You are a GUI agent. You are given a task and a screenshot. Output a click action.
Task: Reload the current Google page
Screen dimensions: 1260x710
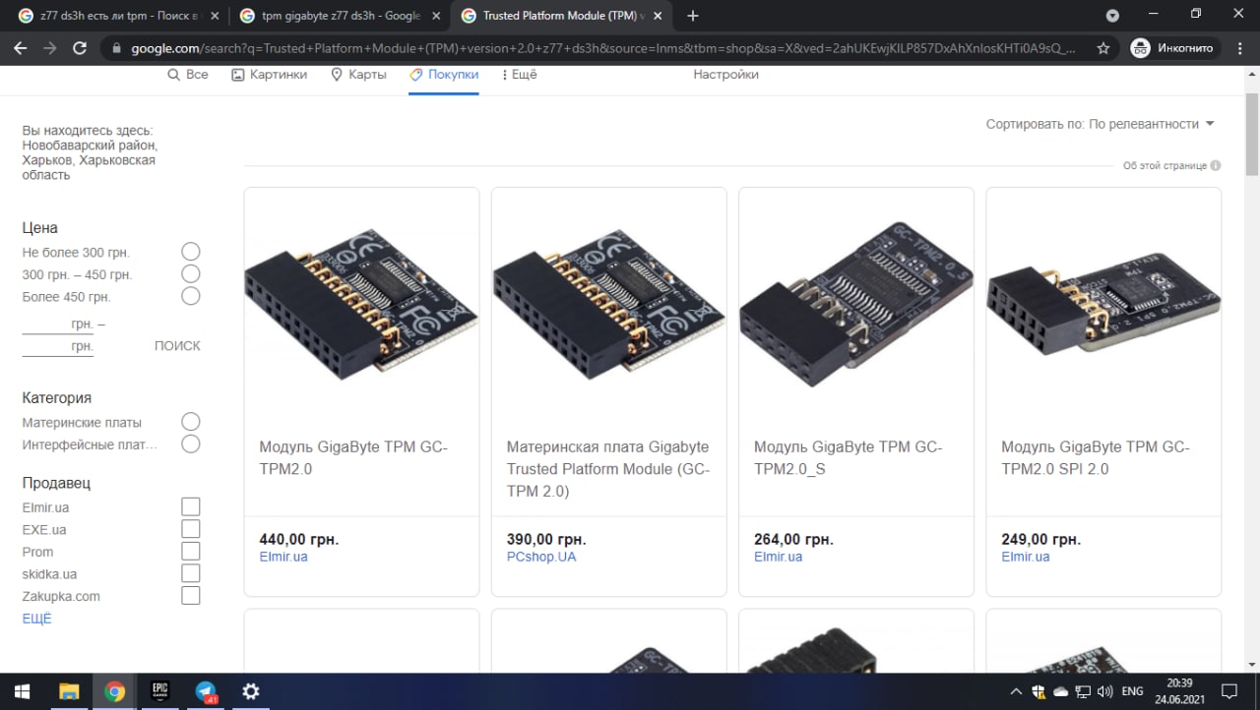(80, 47)
